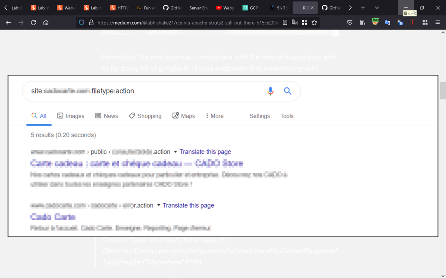Toggle reader view for this article
This screenshot has height=279, width=446.
(x=285, y=23)
